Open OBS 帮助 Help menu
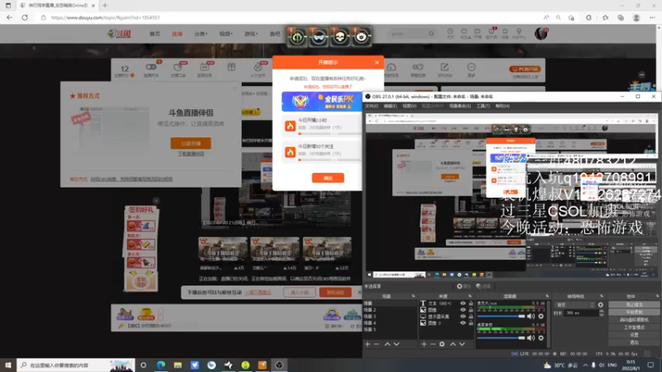Viewport: 662px width, 372px height. tap(502, 106)
